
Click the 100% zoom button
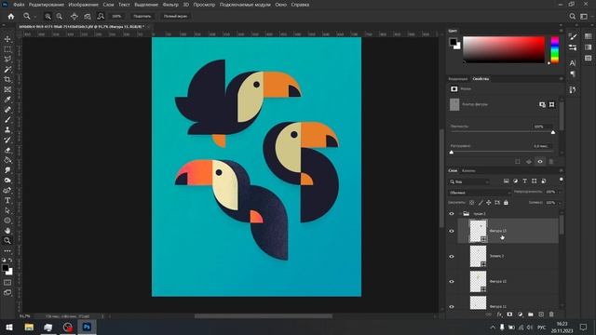point(116,17)
